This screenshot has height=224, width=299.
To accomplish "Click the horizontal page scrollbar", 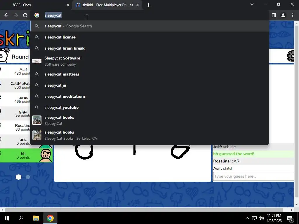I will coord(144,210).
